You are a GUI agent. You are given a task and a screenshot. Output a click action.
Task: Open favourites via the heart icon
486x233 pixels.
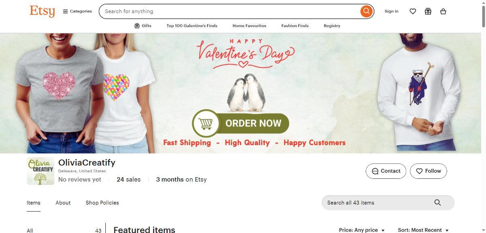tap(413, 11)
